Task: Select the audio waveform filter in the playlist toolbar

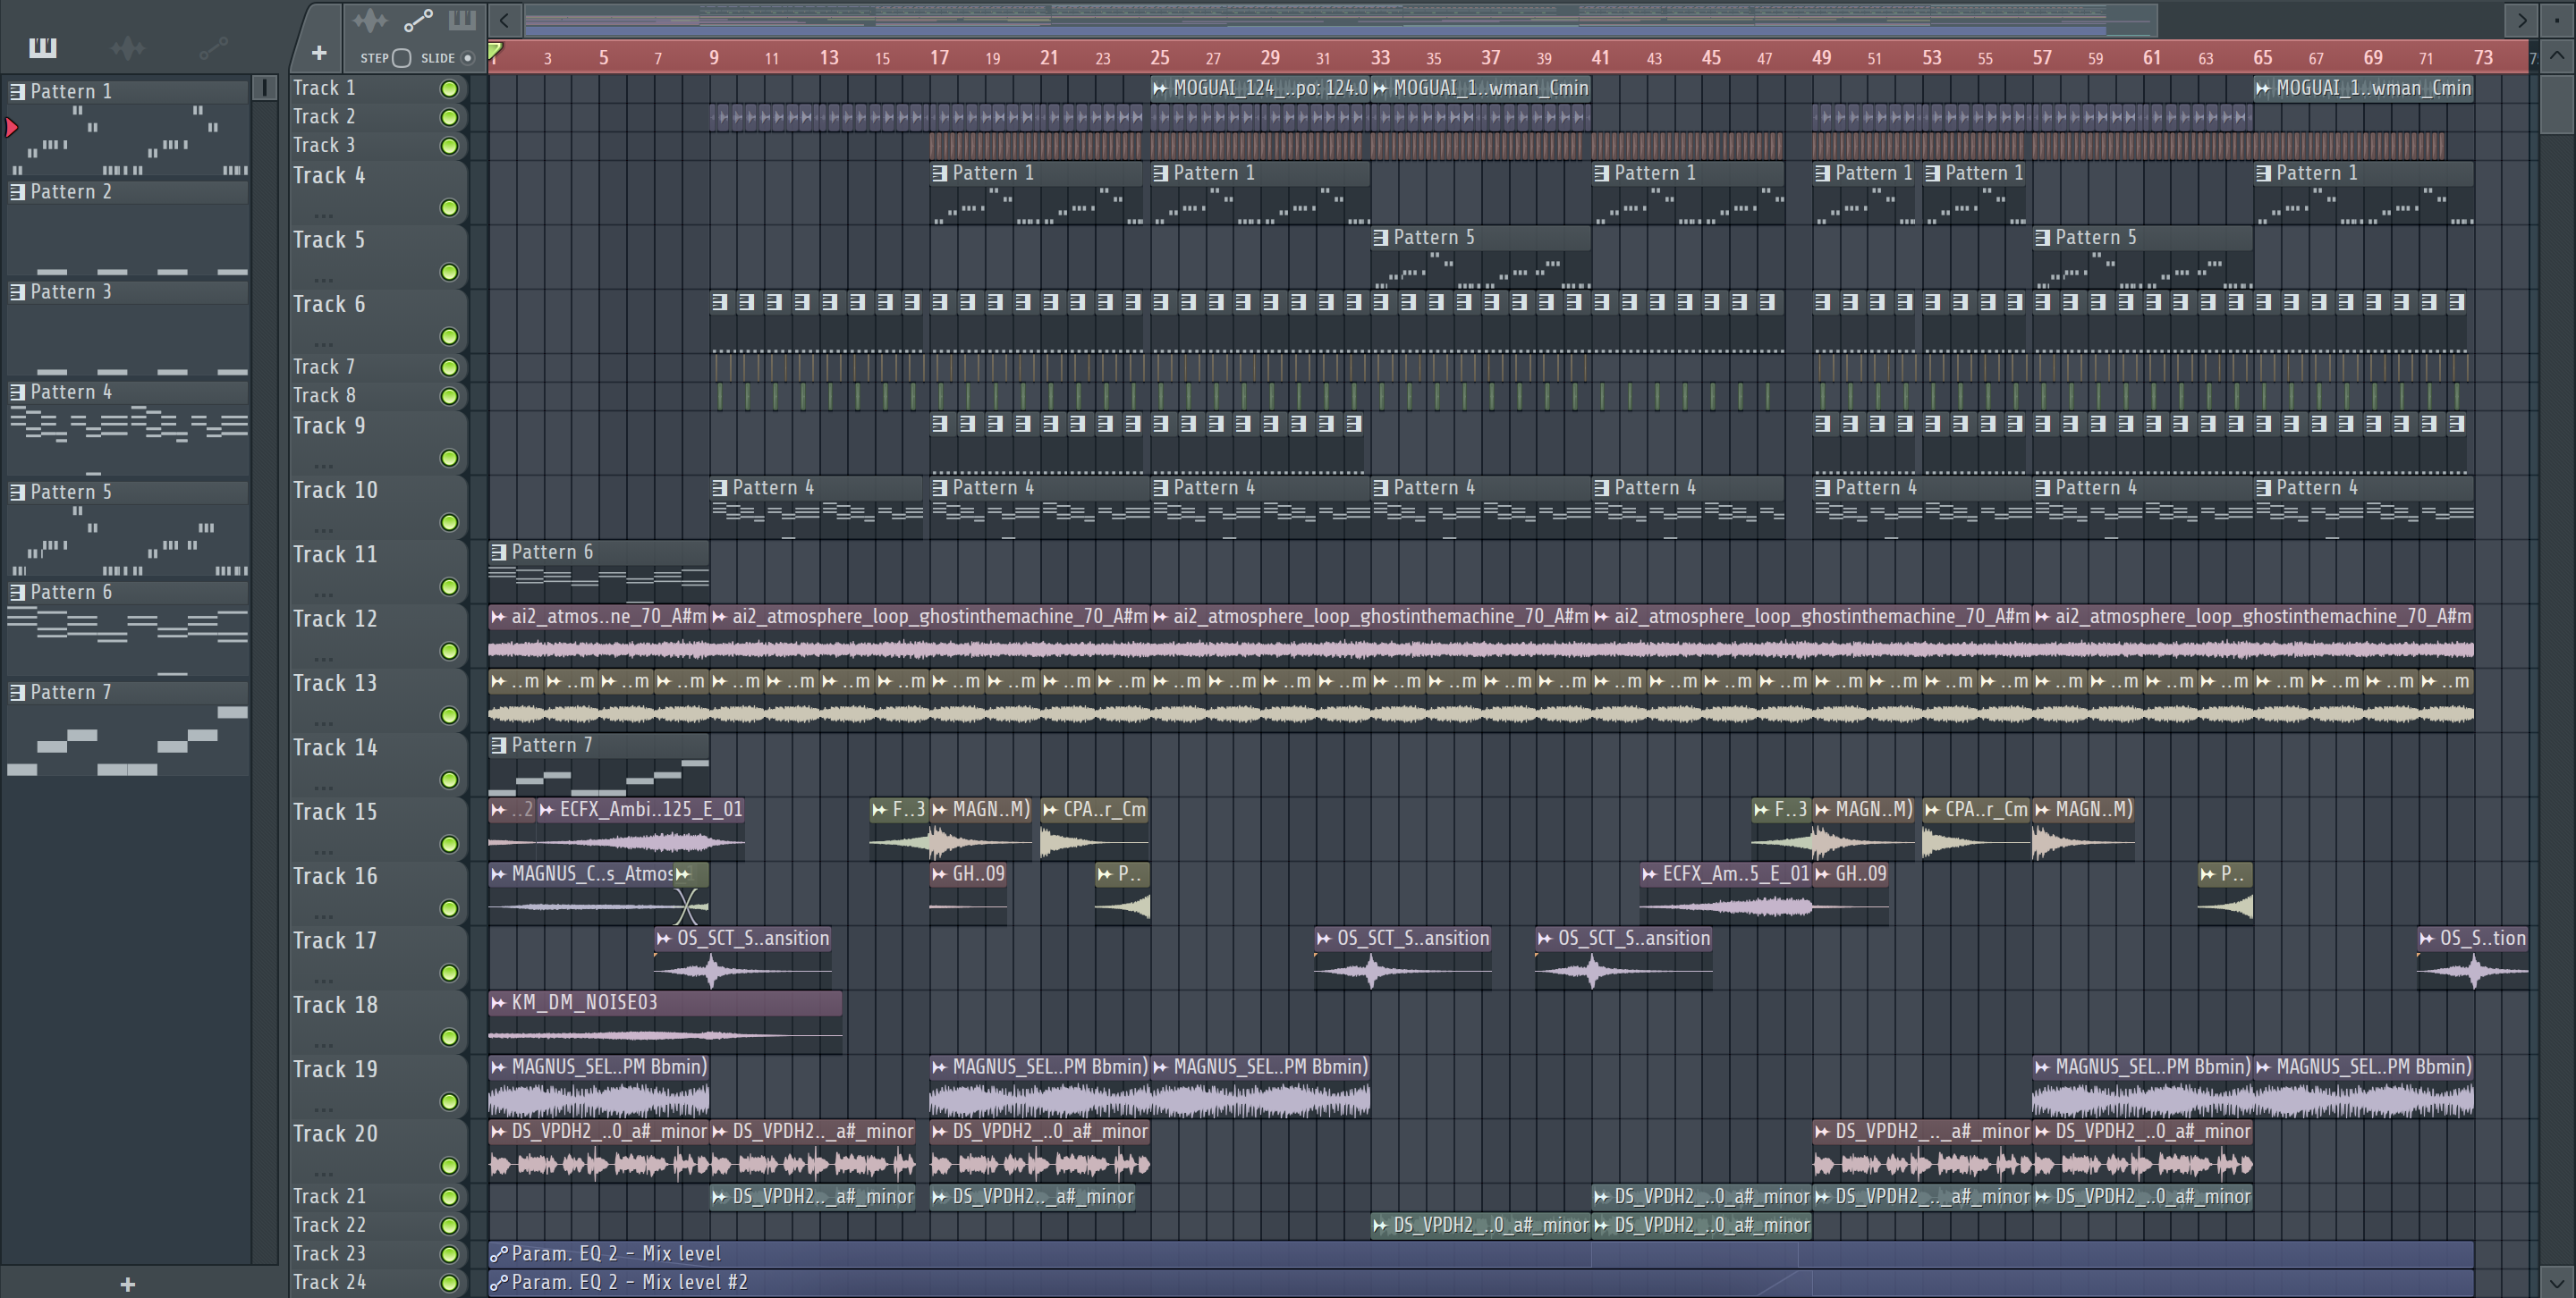Action: [x=370, y=20]
